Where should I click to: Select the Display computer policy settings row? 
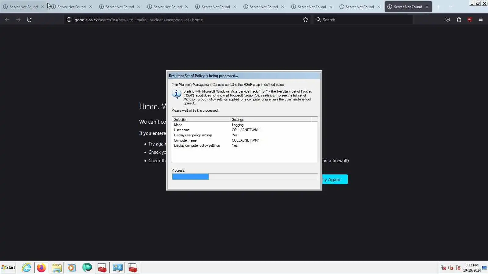click(245, 146)
